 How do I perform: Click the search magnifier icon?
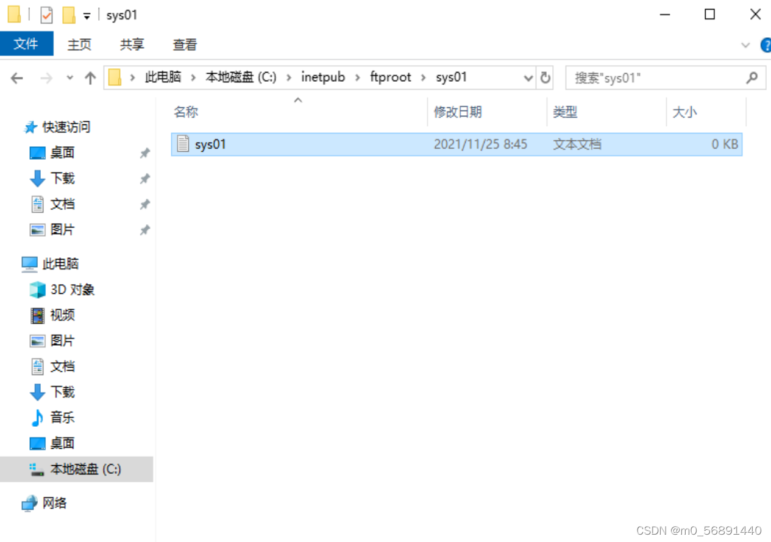(x=752, y=77)
